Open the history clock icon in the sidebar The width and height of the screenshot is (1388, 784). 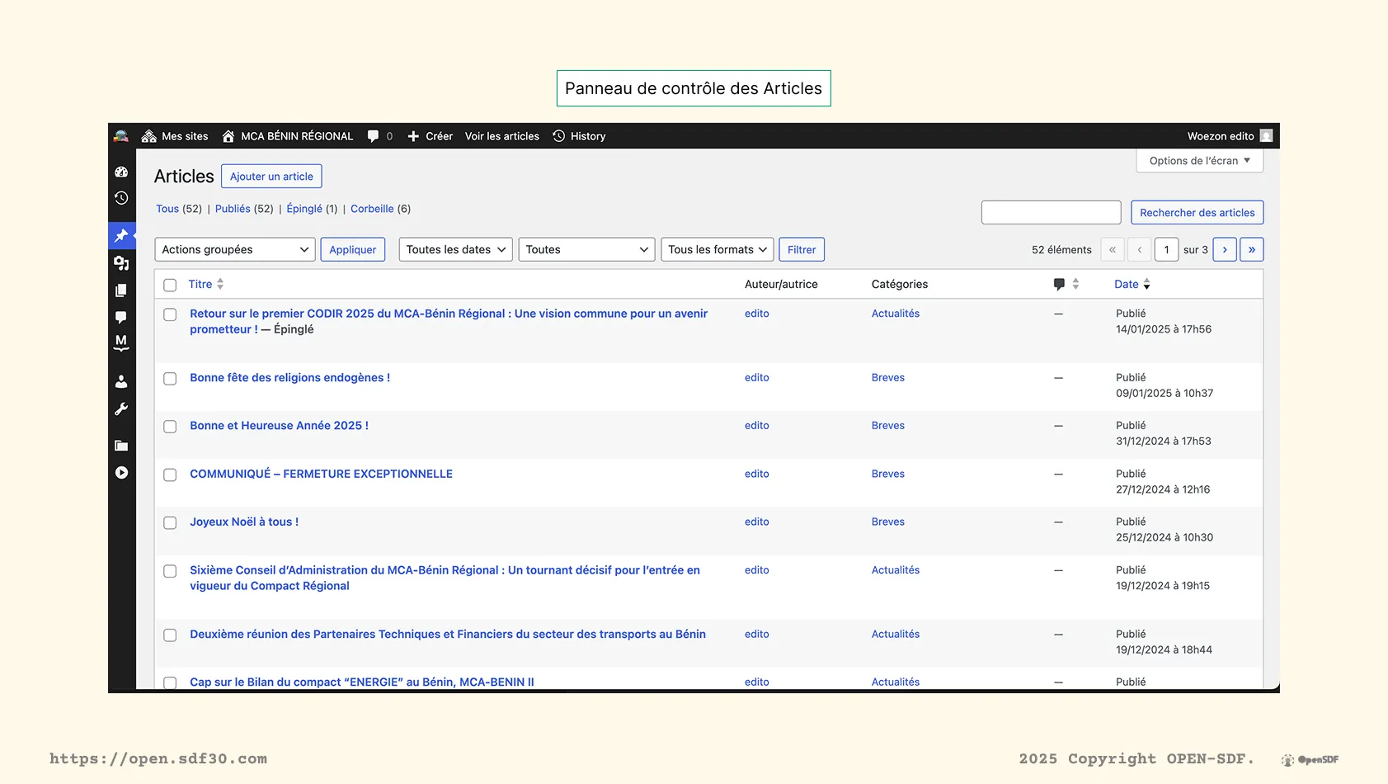[121, 197]
